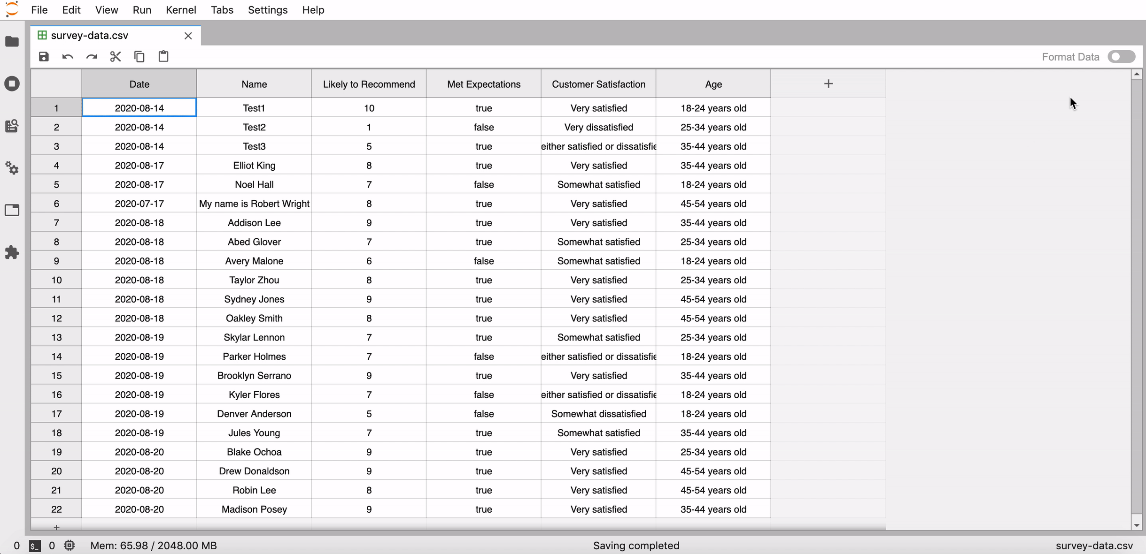
Task: Select the survey-data.csv tab
Action: coord(90,36)
